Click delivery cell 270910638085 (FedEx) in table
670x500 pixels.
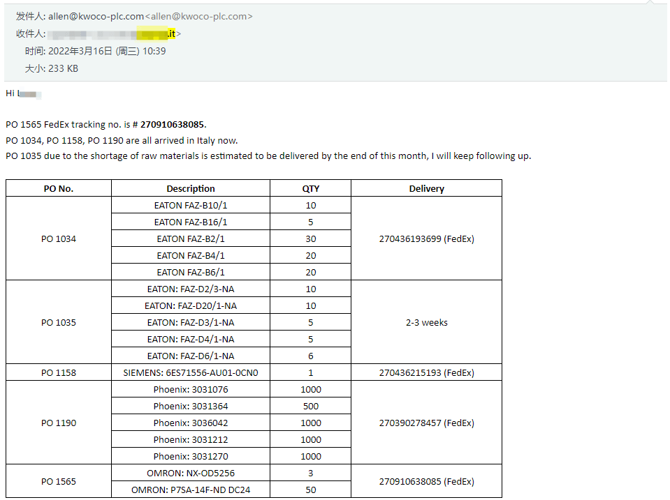[x=426, y=481]
